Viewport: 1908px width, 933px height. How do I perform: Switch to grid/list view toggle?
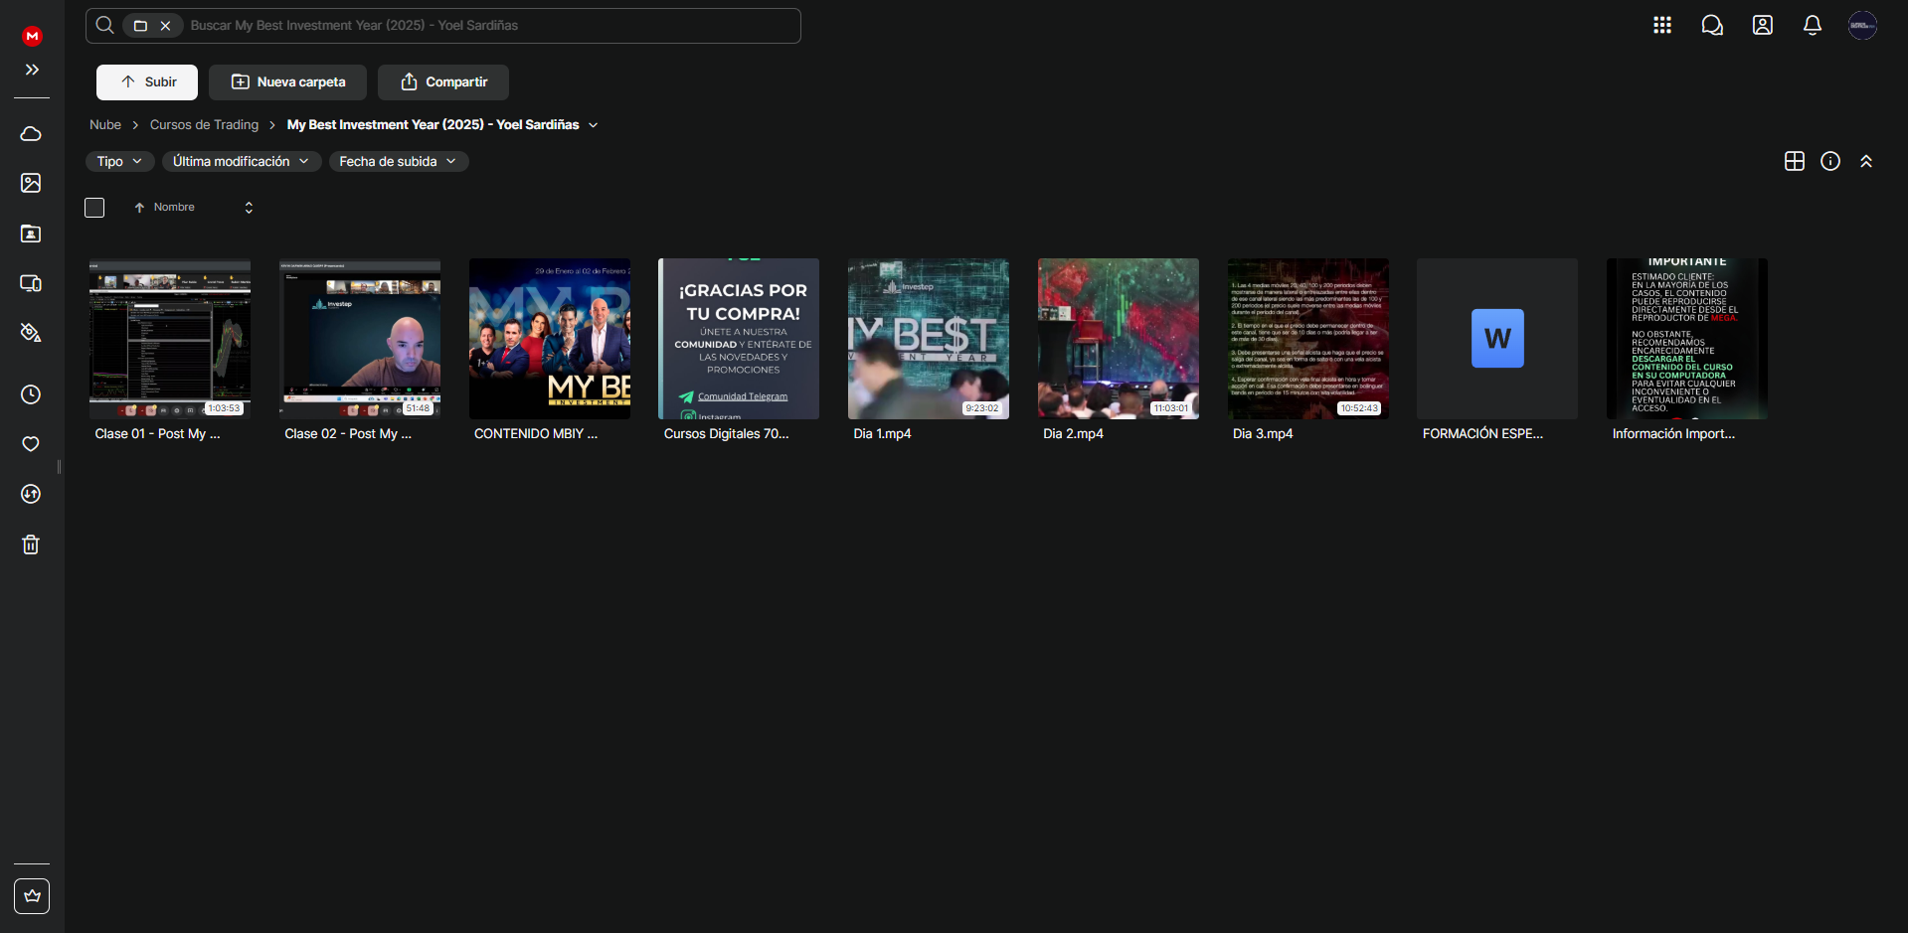click(1794, 161)
